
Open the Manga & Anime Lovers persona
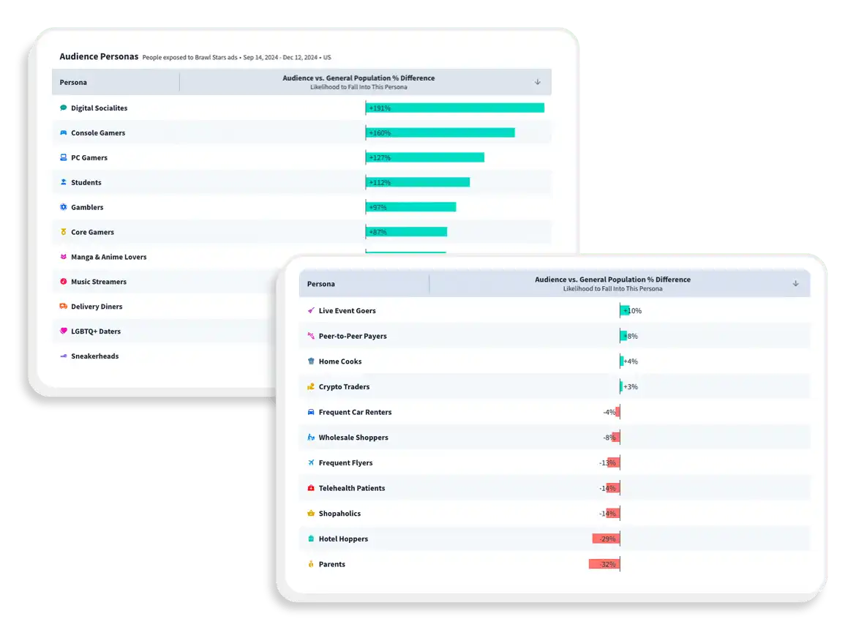pos(110,257)
